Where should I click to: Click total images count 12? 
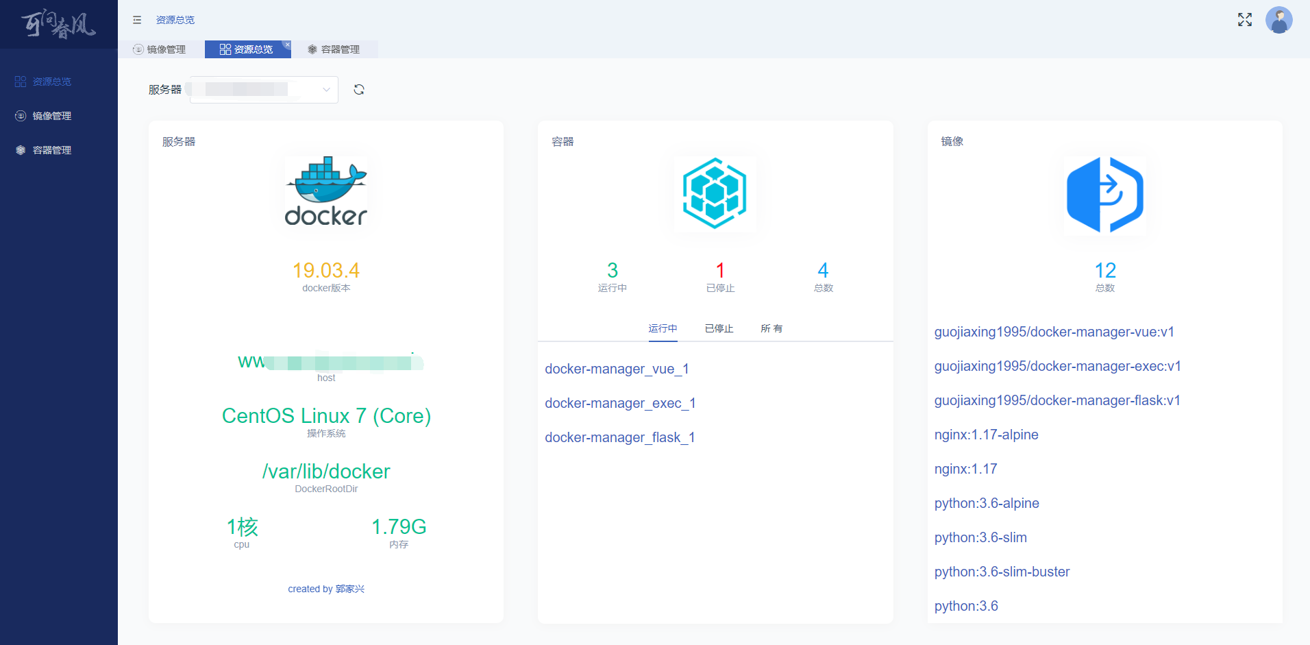pyautogui.click(x=1105, y=270)
